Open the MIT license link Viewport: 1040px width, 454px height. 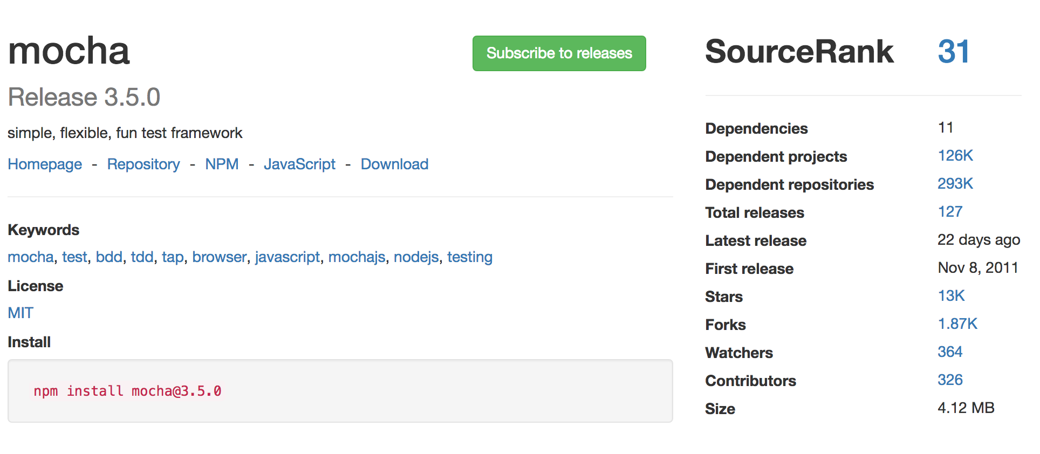[x=20, y=313]
